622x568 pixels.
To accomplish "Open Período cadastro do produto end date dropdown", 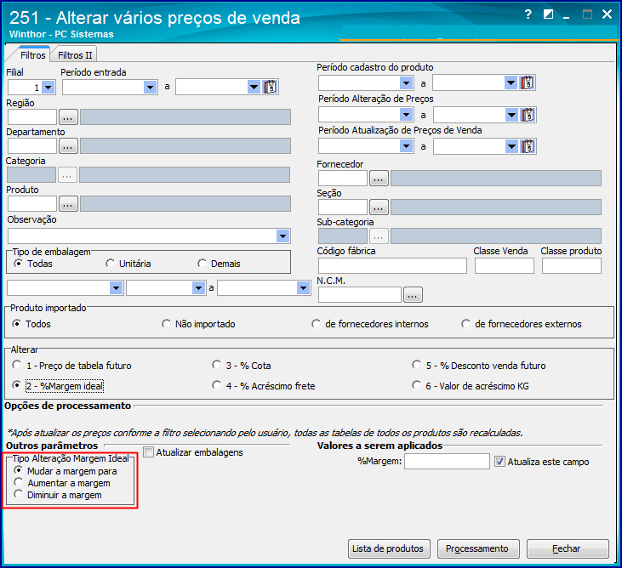I will (x=511, y=82).
